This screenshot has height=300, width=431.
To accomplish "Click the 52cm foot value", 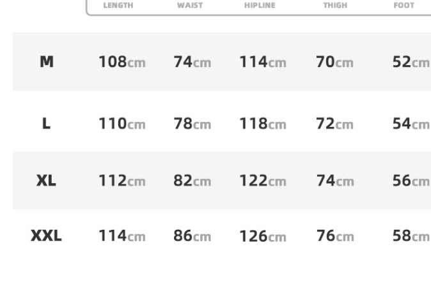I will click(x=411, y=63).
